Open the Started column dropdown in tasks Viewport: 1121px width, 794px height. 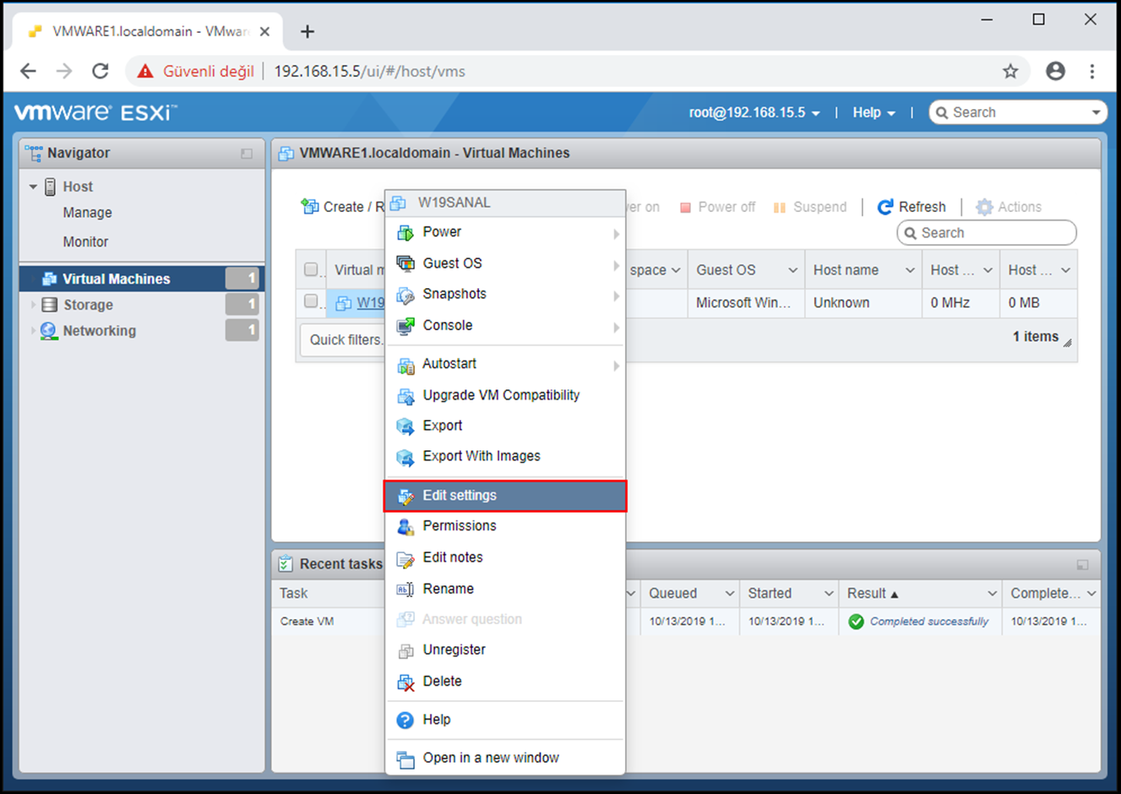pyautogui.click(x=829, y=594)
